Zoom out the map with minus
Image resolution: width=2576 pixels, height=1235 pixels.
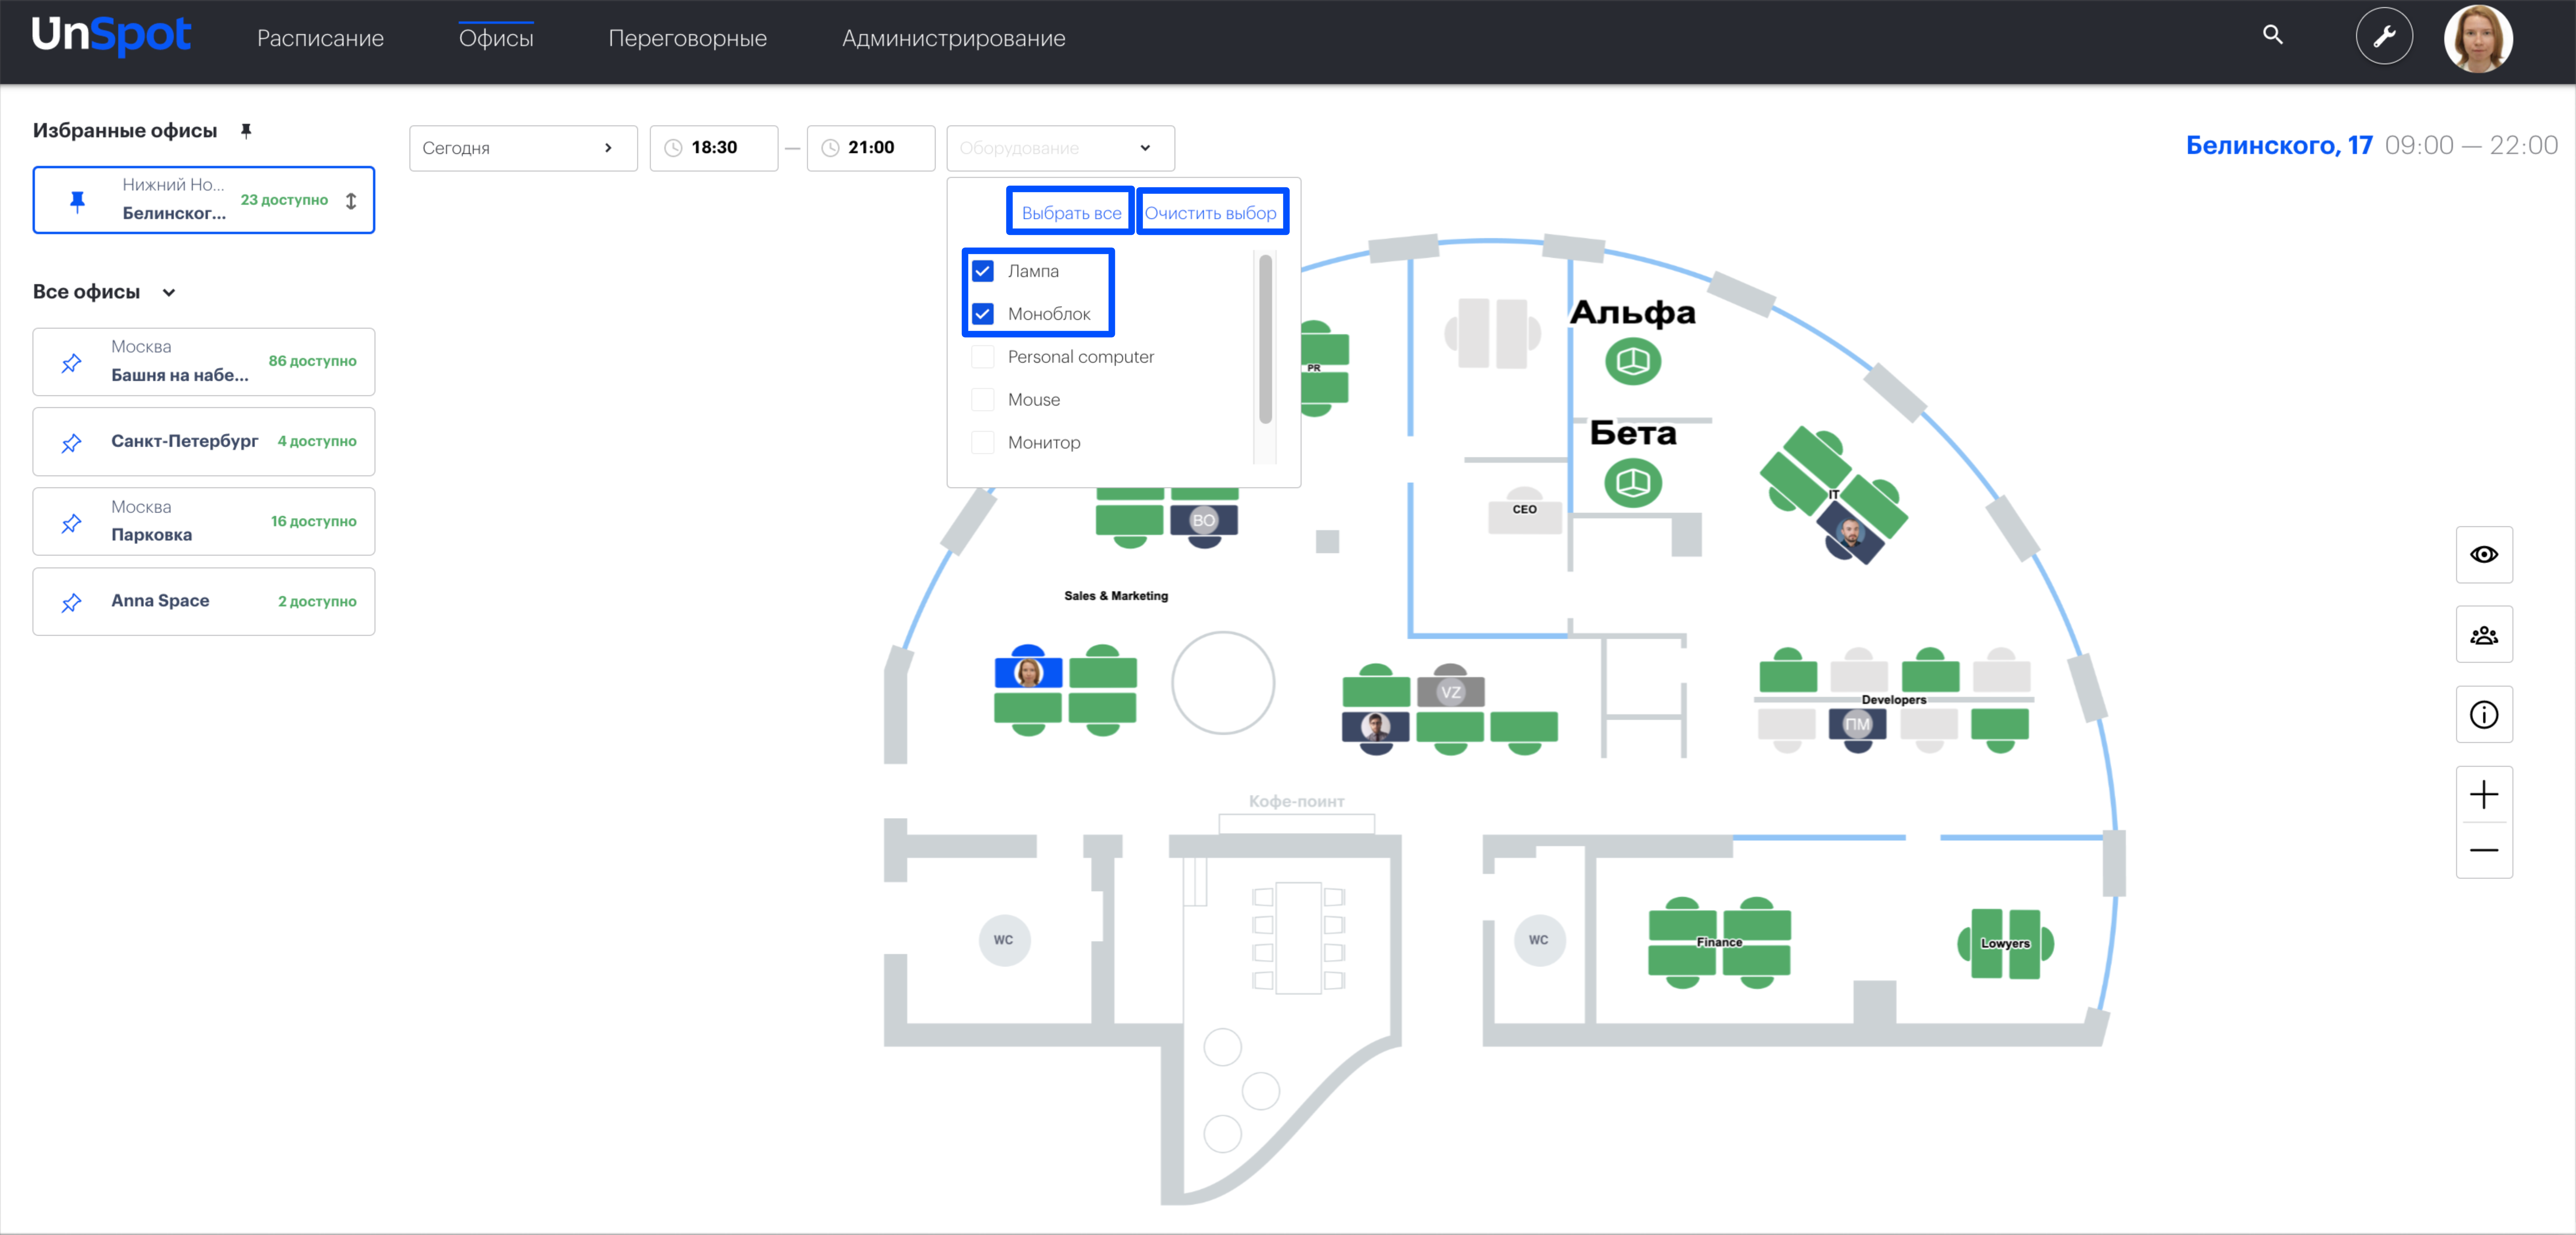[x=2483, y=850]
